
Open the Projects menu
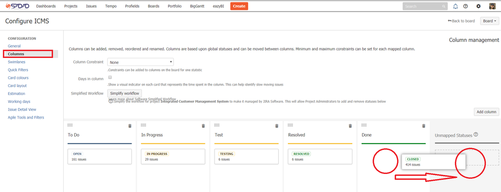pos(71,6)
